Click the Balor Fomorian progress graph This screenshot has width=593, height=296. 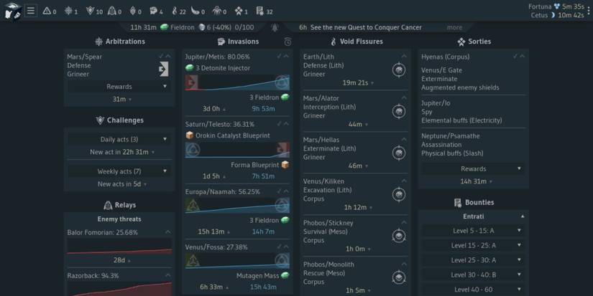pyautogui.click(x=119, y=246)
